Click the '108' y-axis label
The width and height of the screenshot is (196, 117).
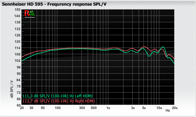(x=17, y=54)
